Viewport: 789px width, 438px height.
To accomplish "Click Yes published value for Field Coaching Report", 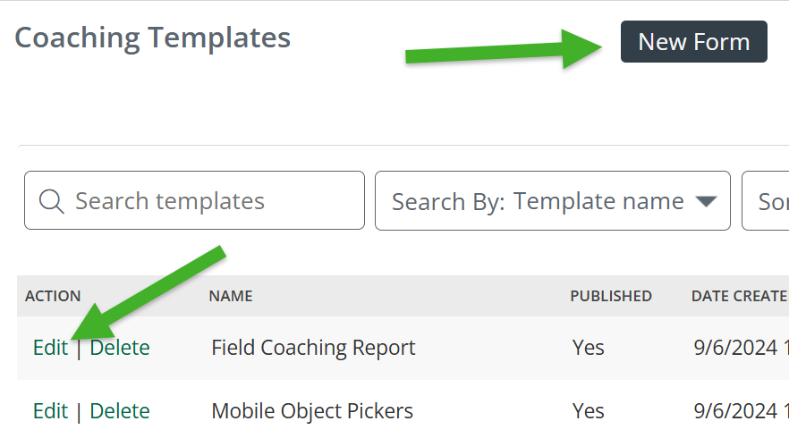I will (589, 348).
